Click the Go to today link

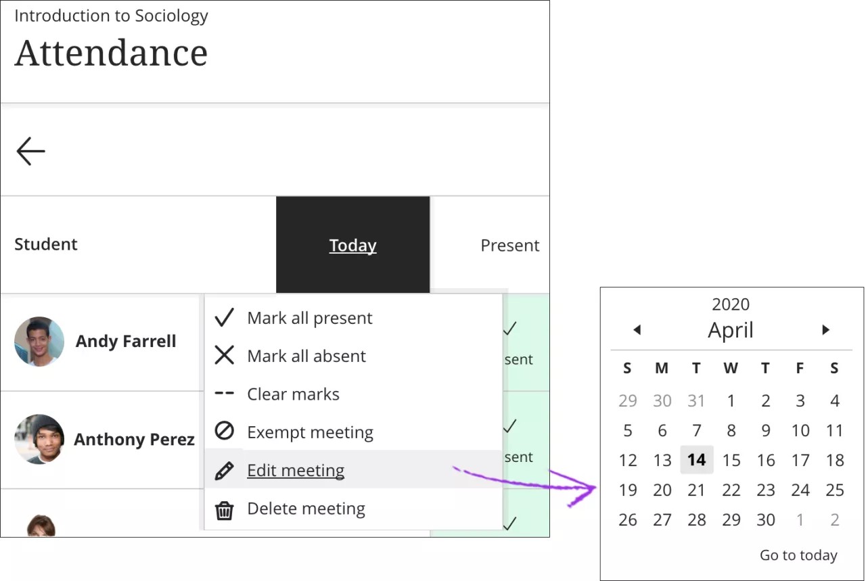coord(798,555)
